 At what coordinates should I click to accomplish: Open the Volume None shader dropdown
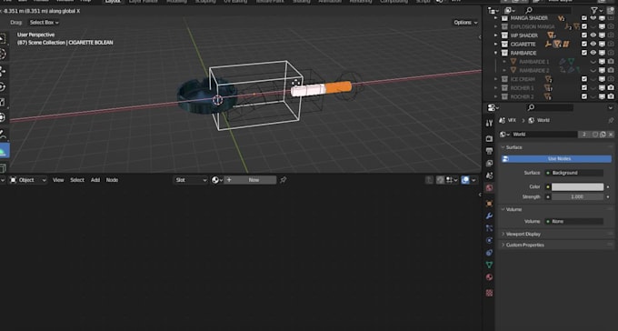[574, 221]
